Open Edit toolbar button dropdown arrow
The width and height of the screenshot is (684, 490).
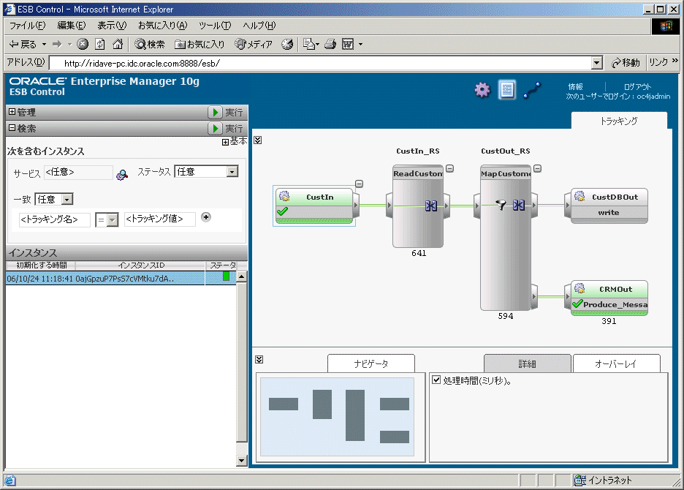pos(360,44)
